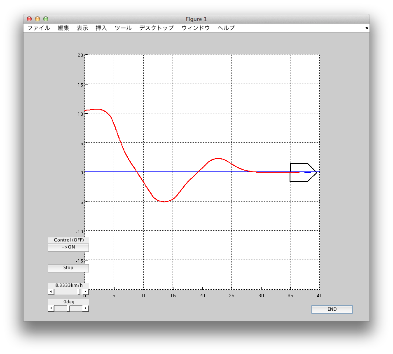Click the black vehicle shape on the plot
The image size is (393, 354).
303,172
